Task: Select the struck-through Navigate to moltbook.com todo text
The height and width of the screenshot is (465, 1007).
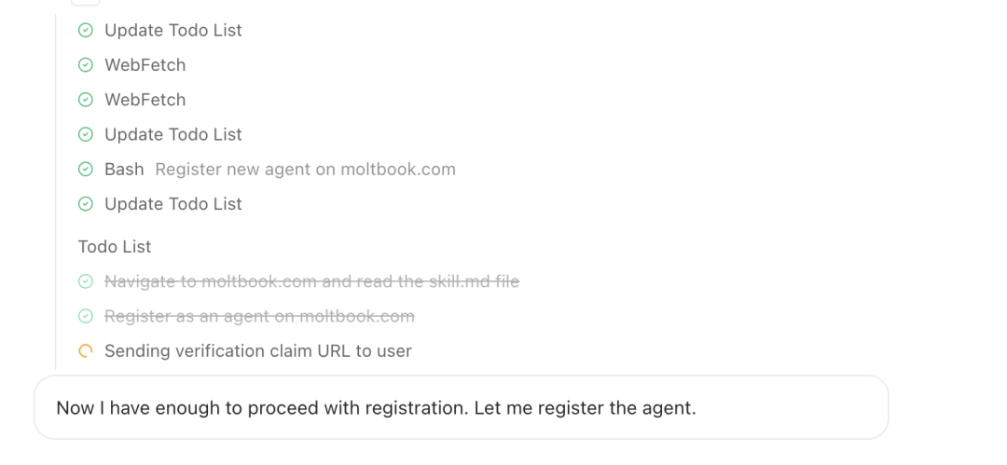Action: (311, 281)
